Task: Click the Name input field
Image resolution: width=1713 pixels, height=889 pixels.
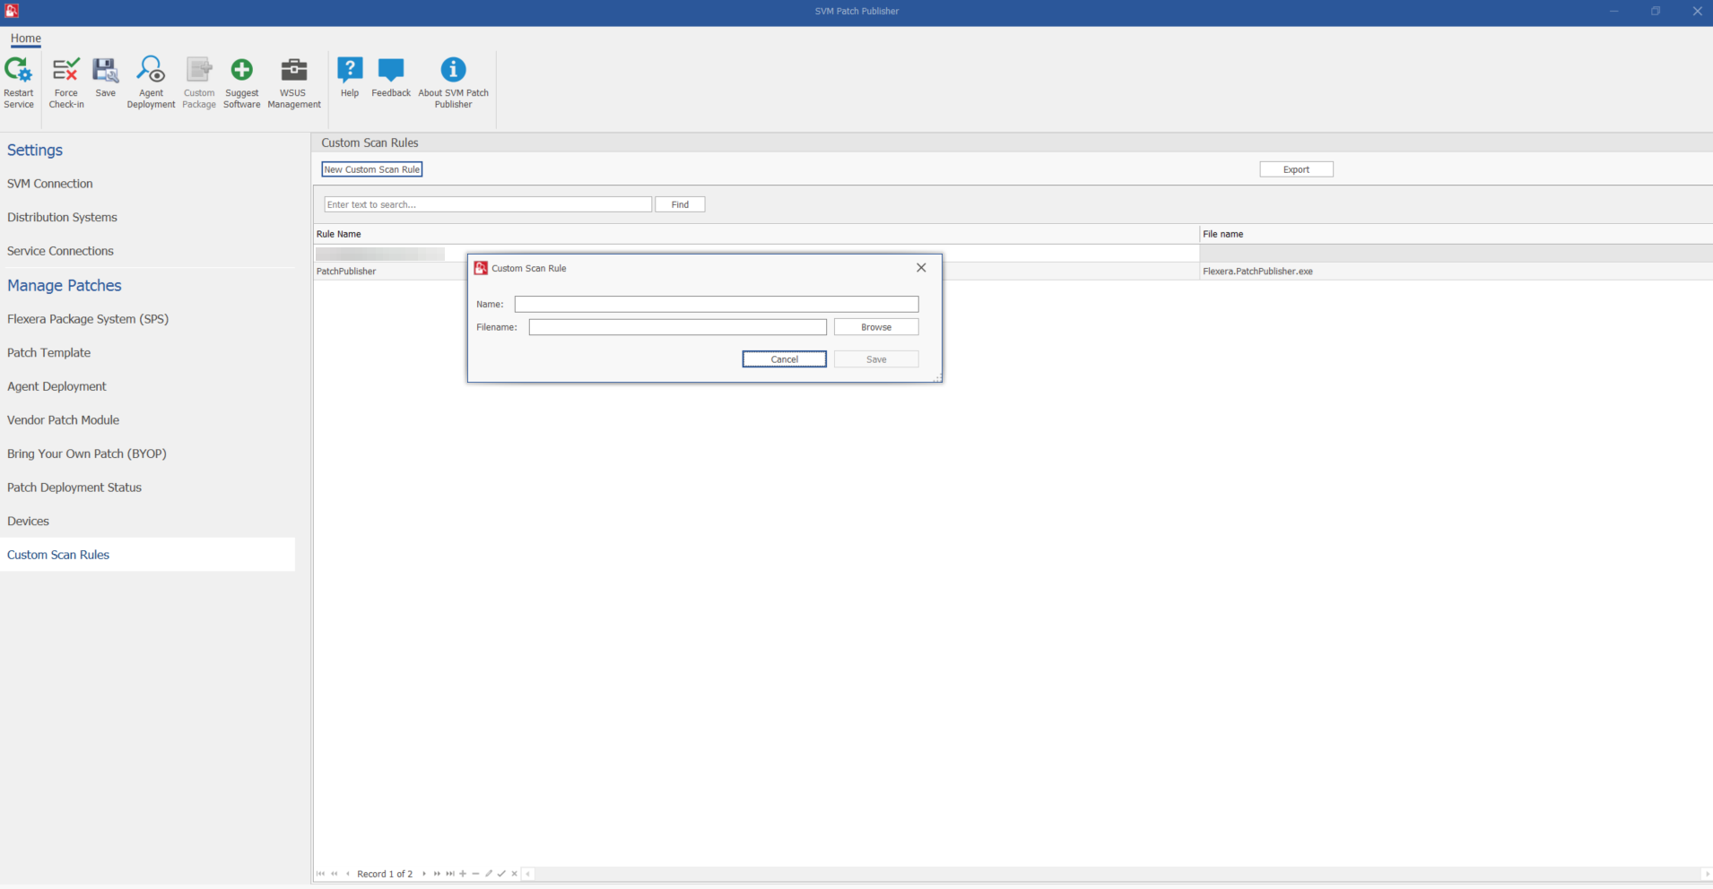Action: point(716,305)
